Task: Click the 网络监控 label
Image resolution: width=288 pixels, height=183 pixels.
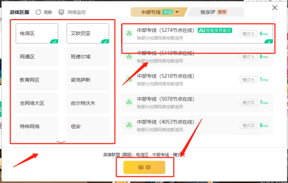Action: click(x=76, y=12)
